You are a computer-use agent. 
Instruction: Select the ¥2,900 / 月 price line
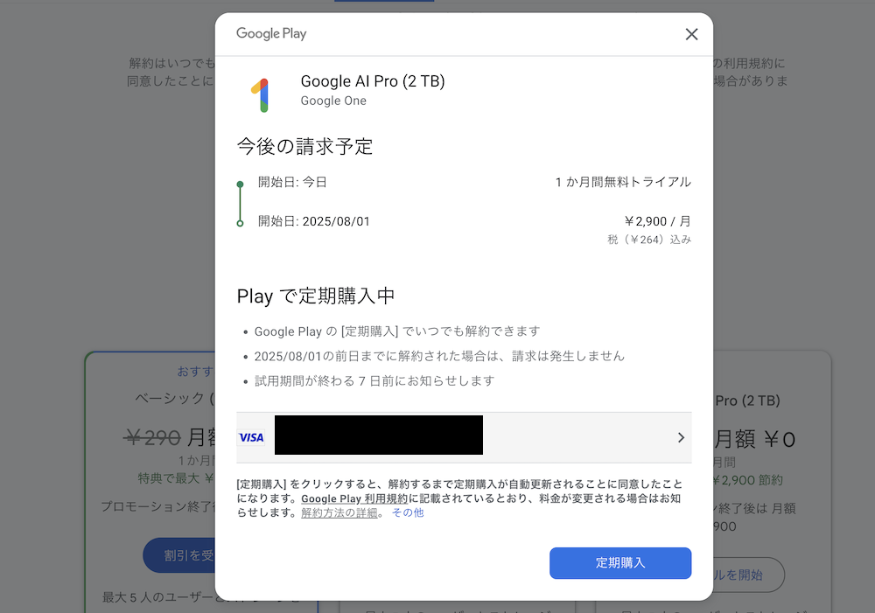pyautogui.click(x=657, y=221)
